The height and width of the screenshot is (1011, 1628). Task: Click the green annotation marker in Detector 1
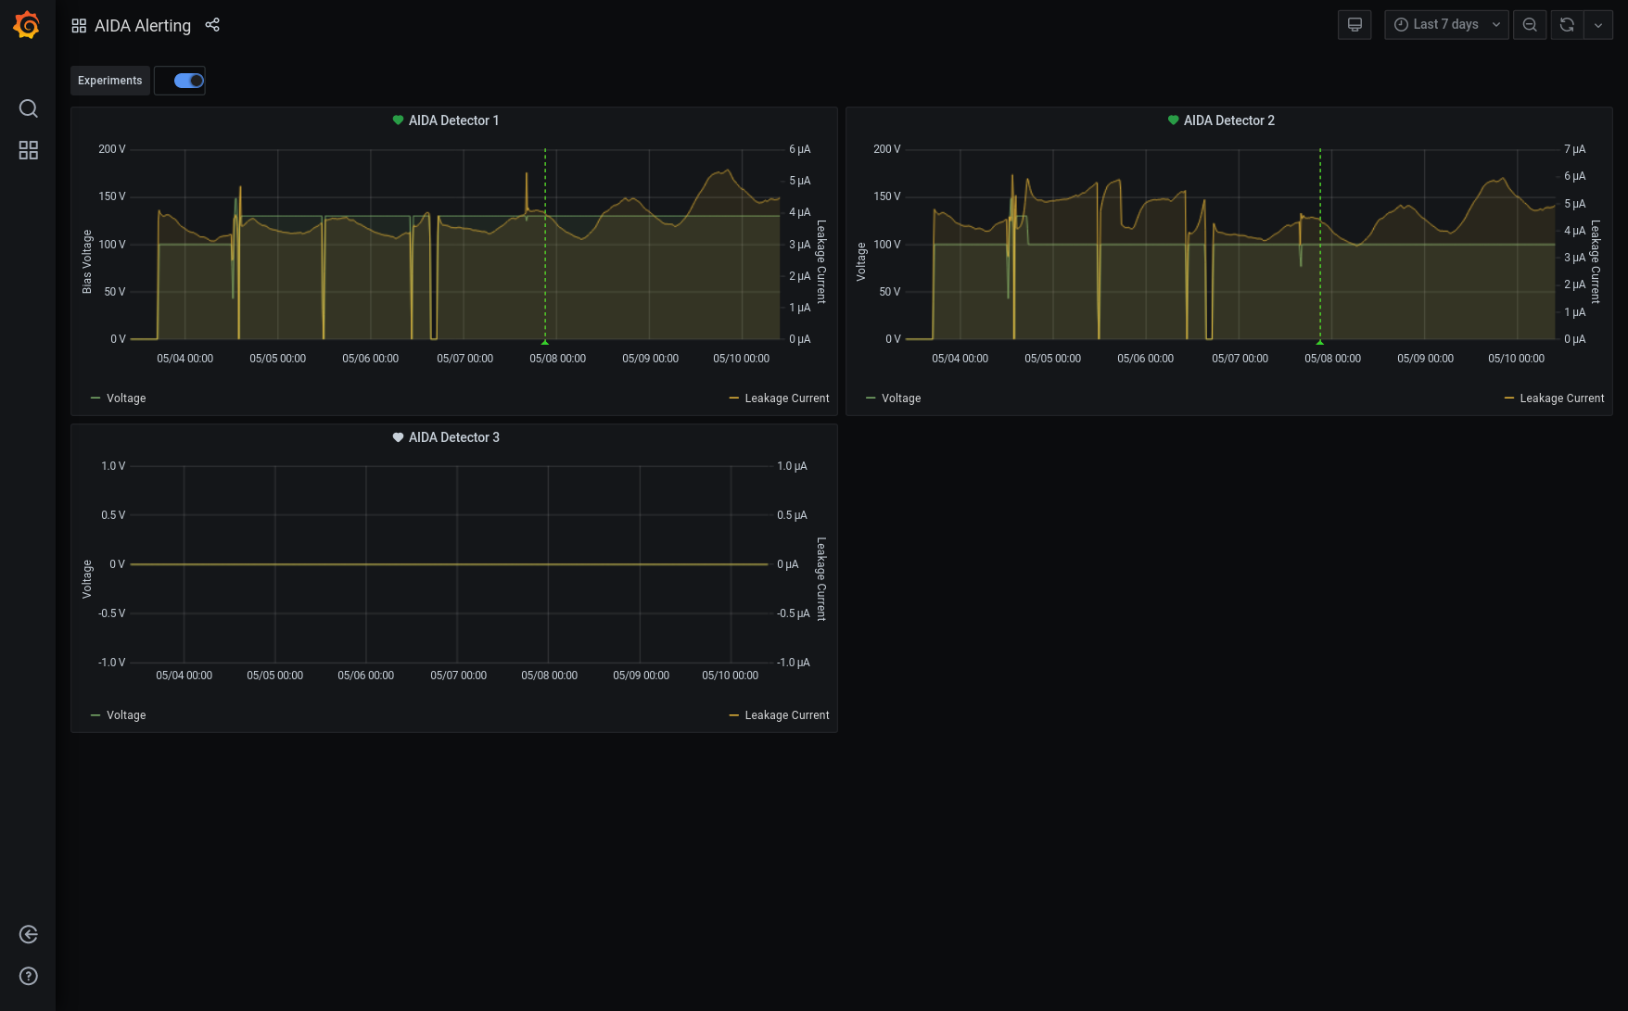[x=545, y=342]
